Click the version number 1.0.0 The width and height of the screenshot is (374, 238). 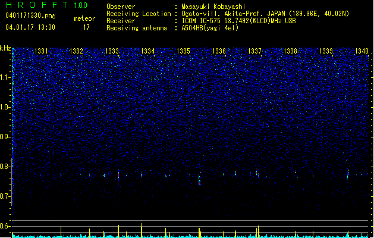pyautogui.click(x=80, y=5)
